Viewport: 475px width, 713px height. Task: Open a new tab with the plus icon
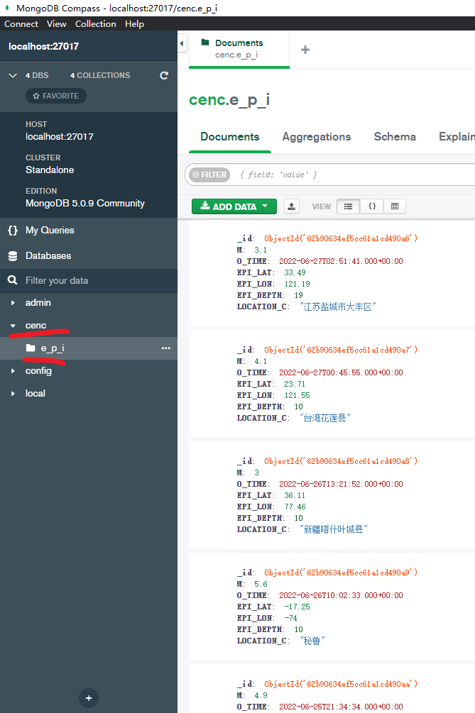click(x=305, y=50)
